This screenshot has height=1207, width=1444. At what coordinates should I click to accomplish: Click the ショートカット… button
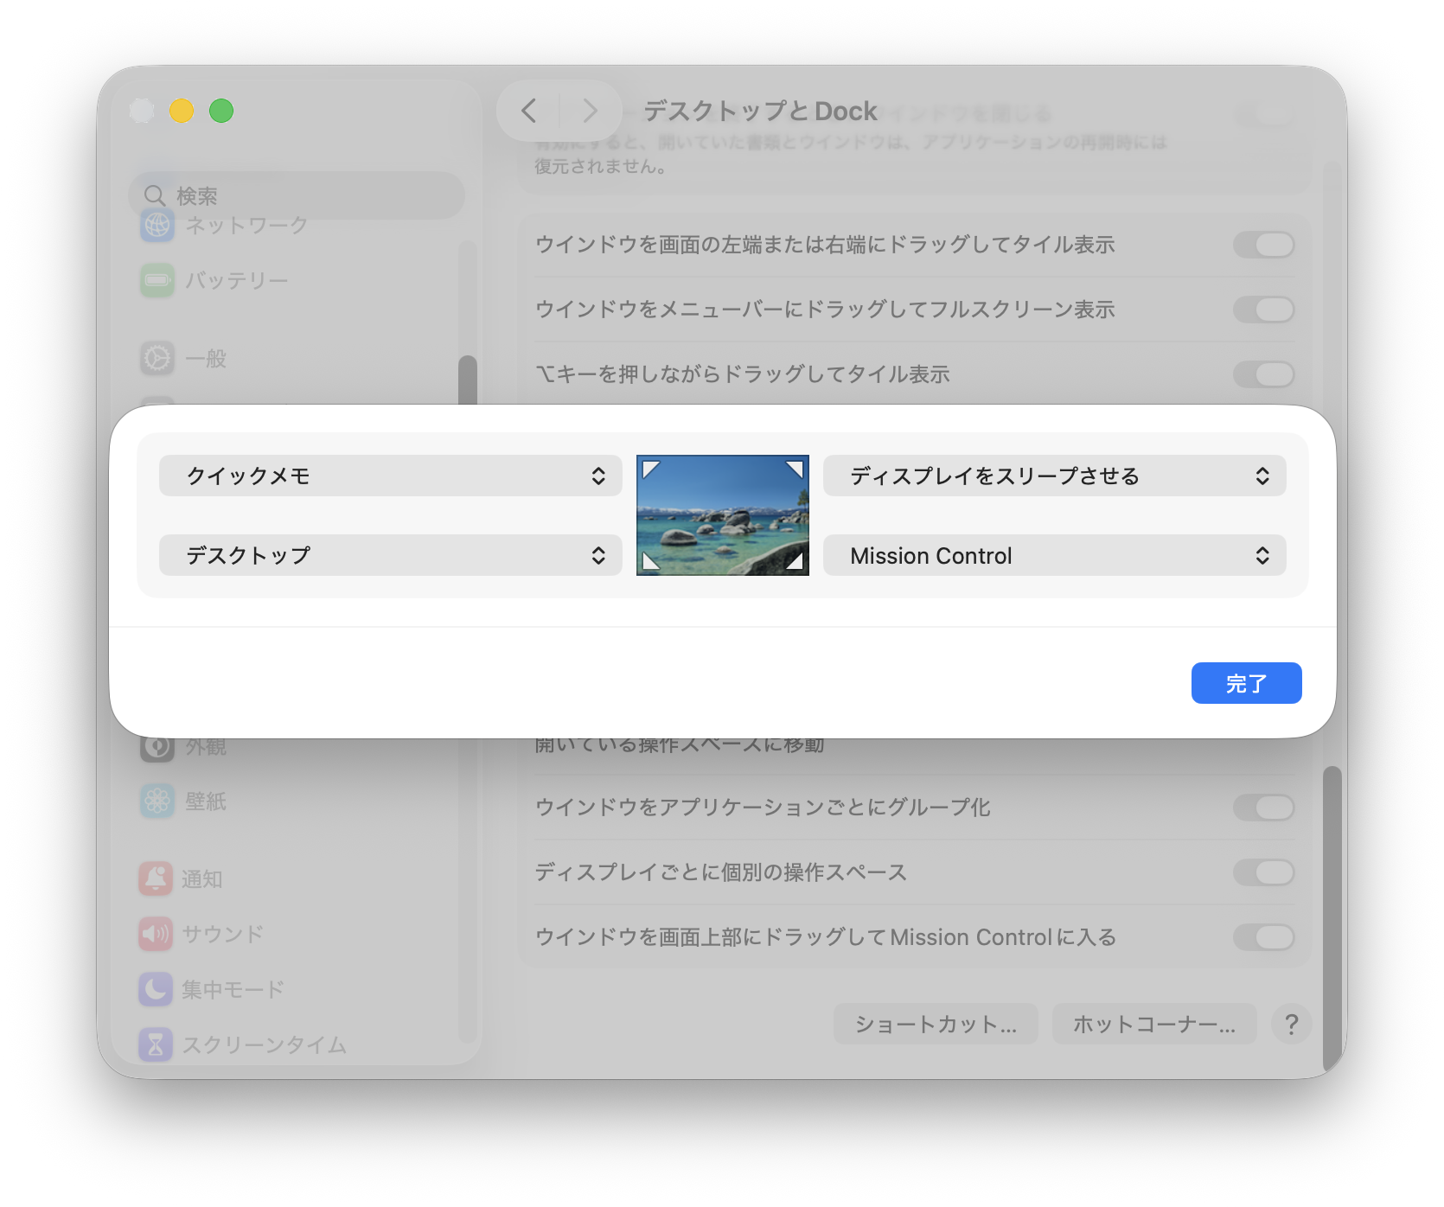935,1024
